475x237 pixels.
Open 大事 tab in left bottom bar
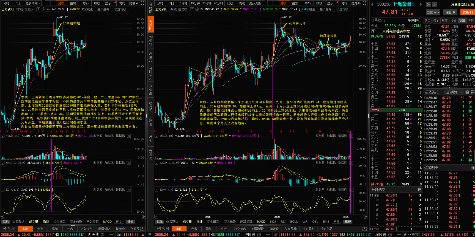coord(40,229)
